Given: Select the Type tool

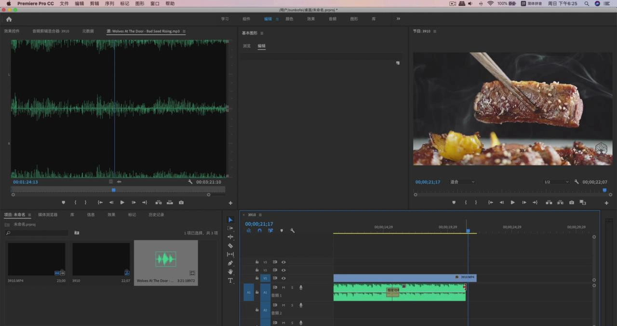Looking at the screenshot, I should [230, 280].
